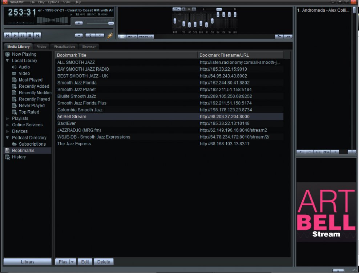The image size is (359, 273).
Task: Collapse the Local Library tree node
Action: (7, 60)
